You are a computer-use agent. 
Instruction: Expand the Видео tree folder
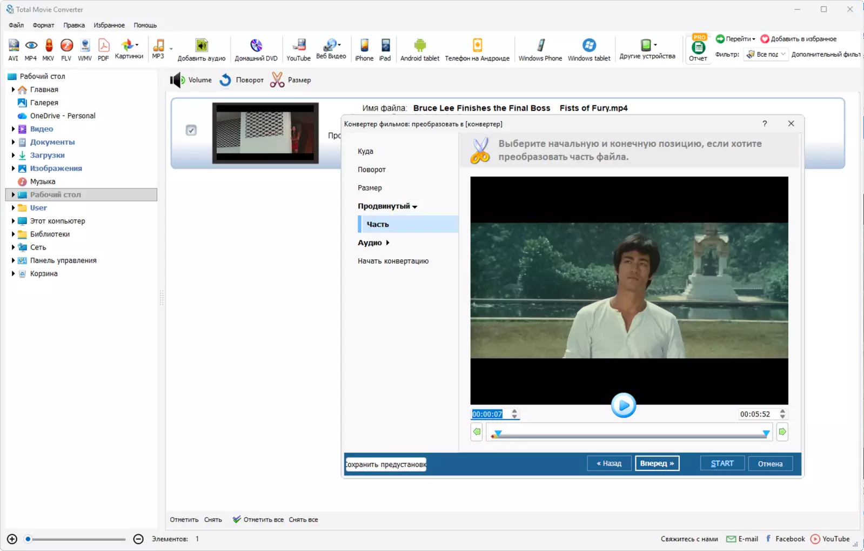tap(13, 129)
